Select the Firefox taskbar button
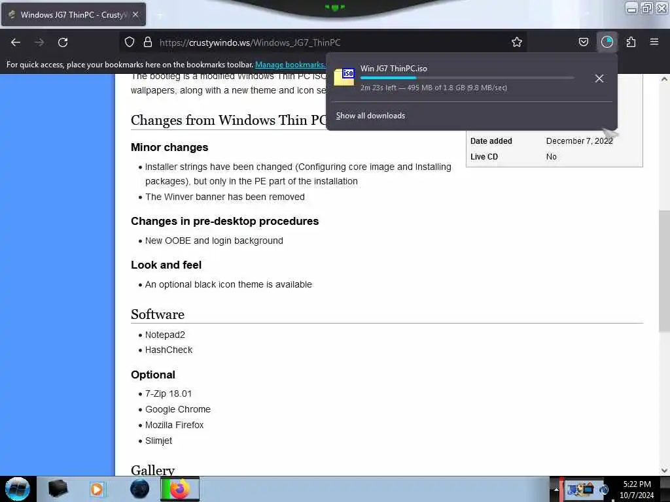Image resolution: width=670 pixels, height=502 pixels. tap(180, 489)
